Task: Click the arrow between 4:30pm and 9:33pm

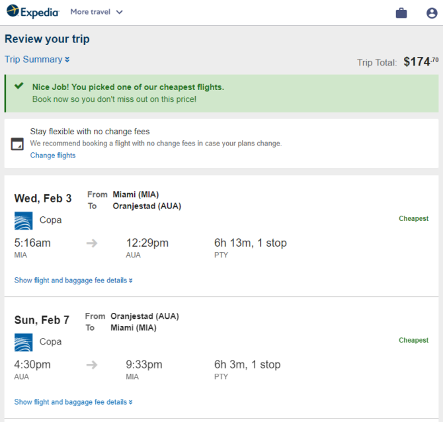Action: [92, 364]
